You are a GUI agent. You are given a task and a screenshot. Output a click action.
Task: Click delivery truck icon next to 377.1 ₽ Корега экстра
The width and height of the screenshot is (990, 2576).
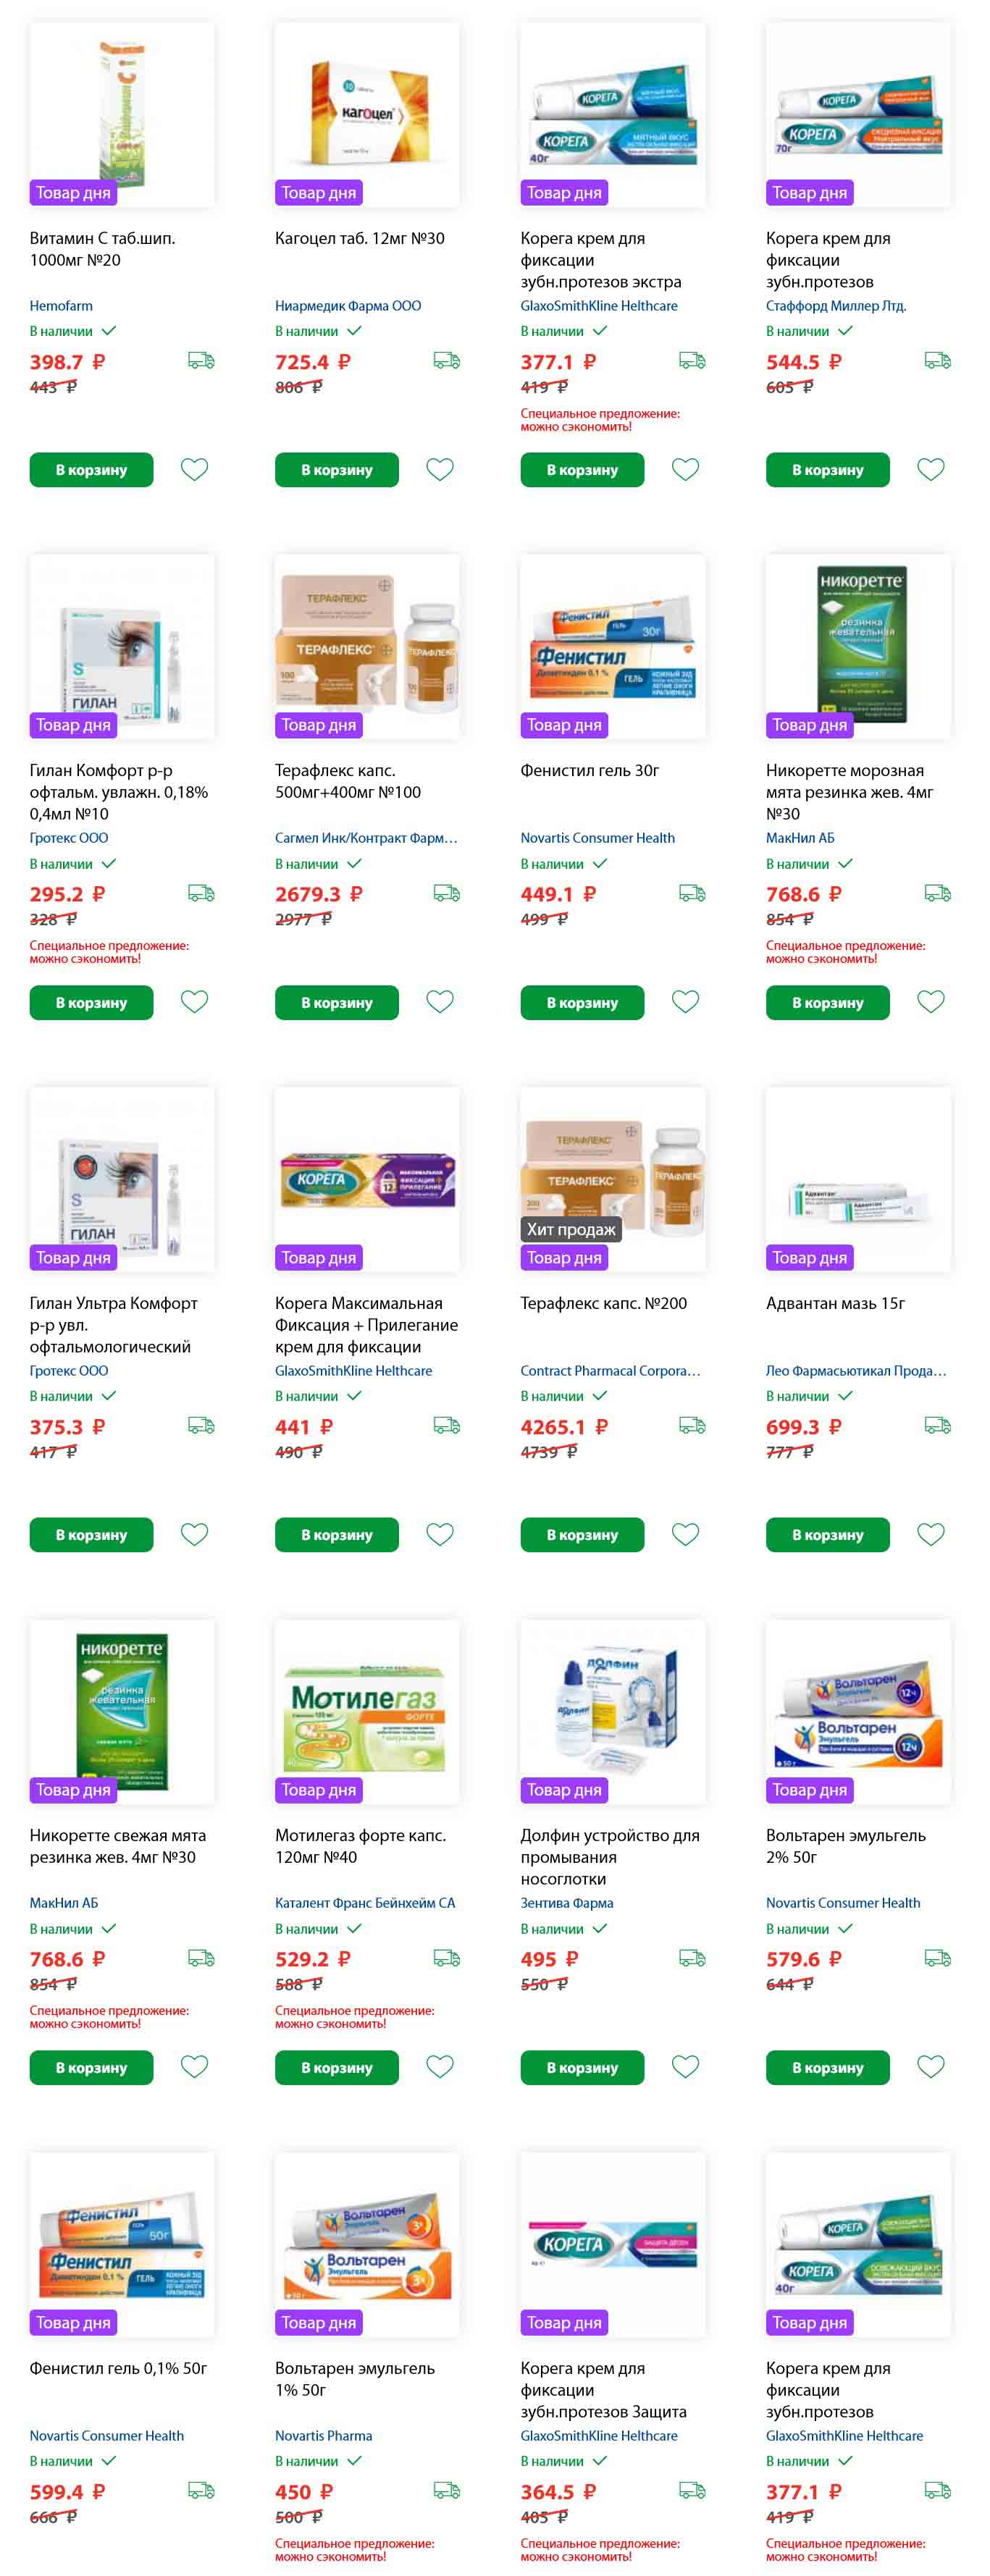point(692,360)
